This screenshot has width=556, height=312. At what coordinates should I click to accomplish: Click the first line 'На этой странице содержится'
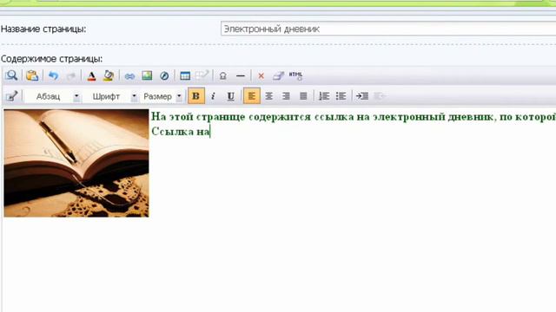pyautogui.click(x=231, y=117)
